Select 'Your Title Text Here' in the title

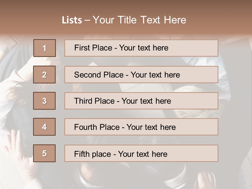[x=139, y=20]
